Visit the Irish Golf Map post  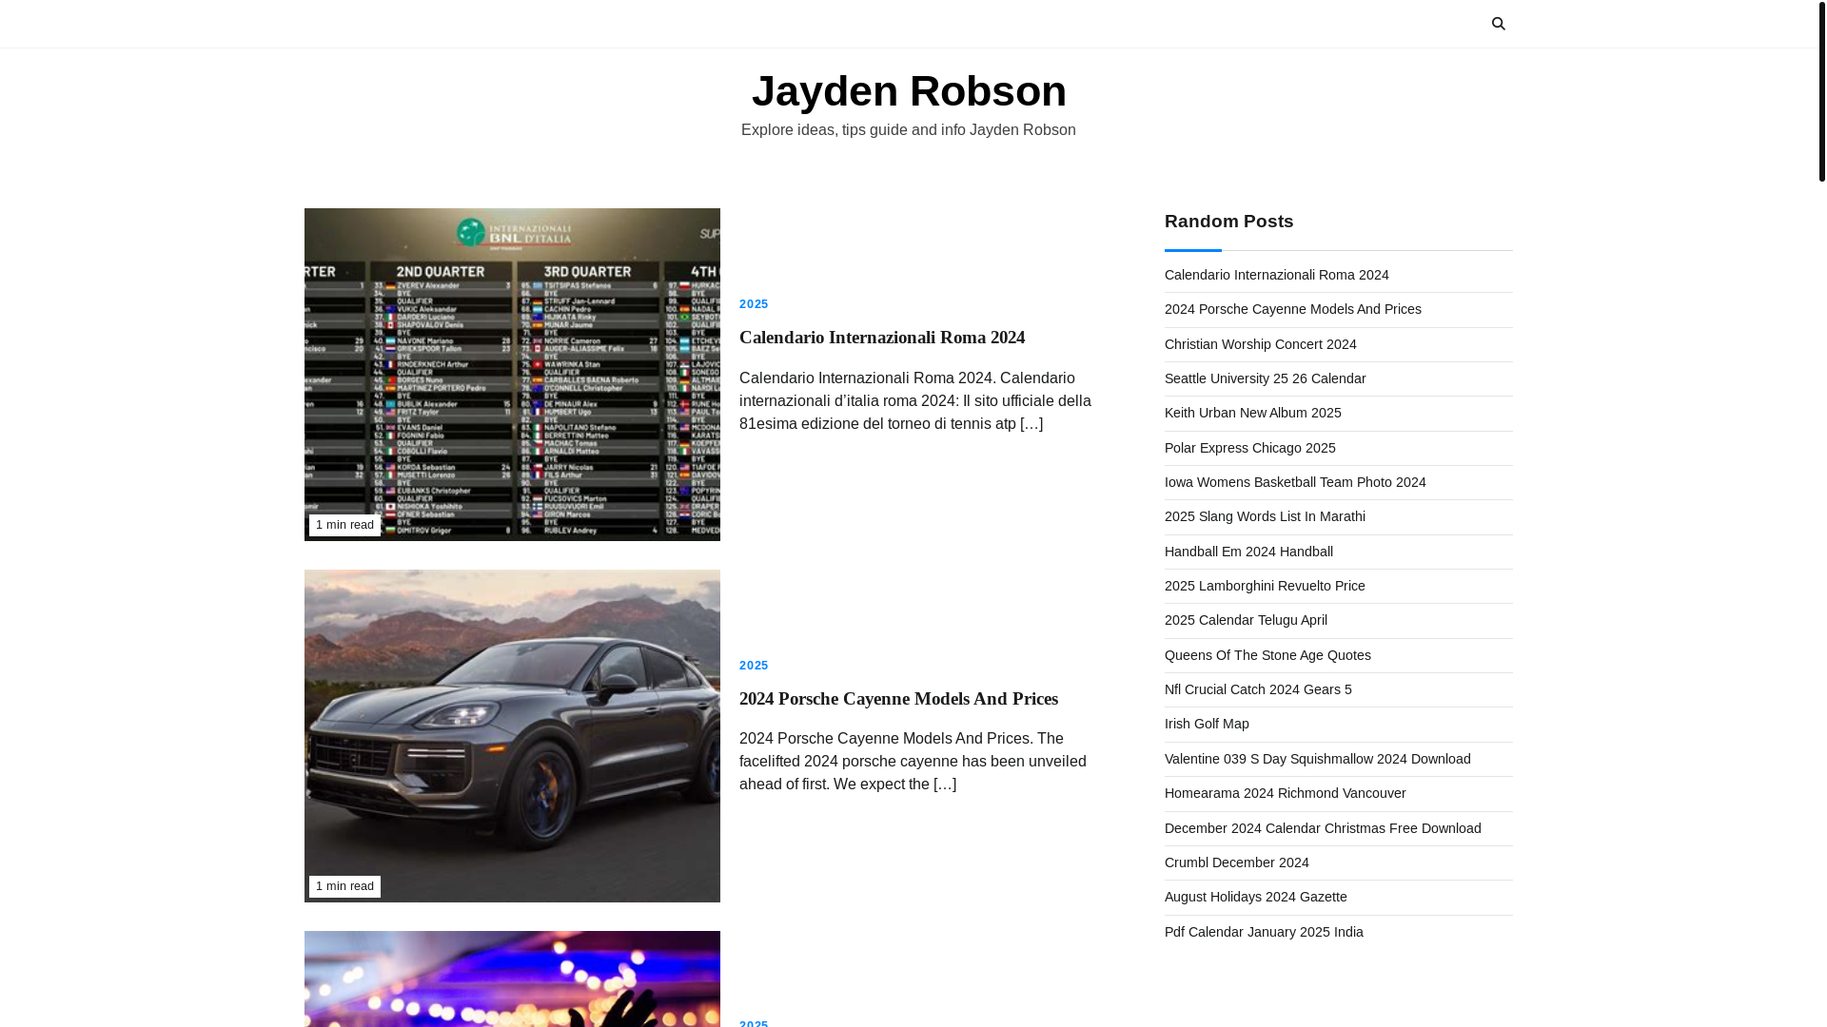[x=1207, y=724]
